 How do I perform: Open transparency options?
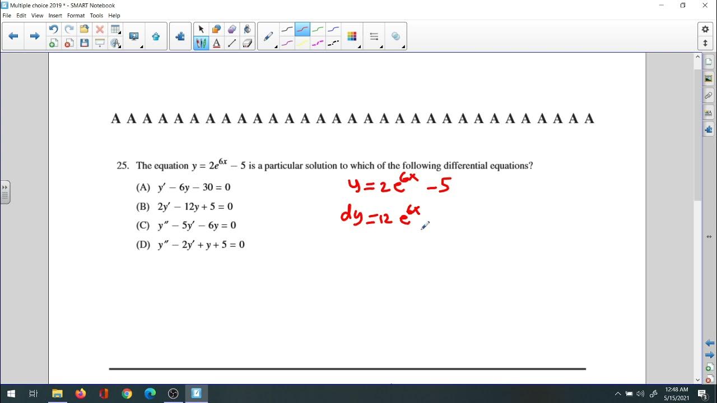(x=396, y=36)
